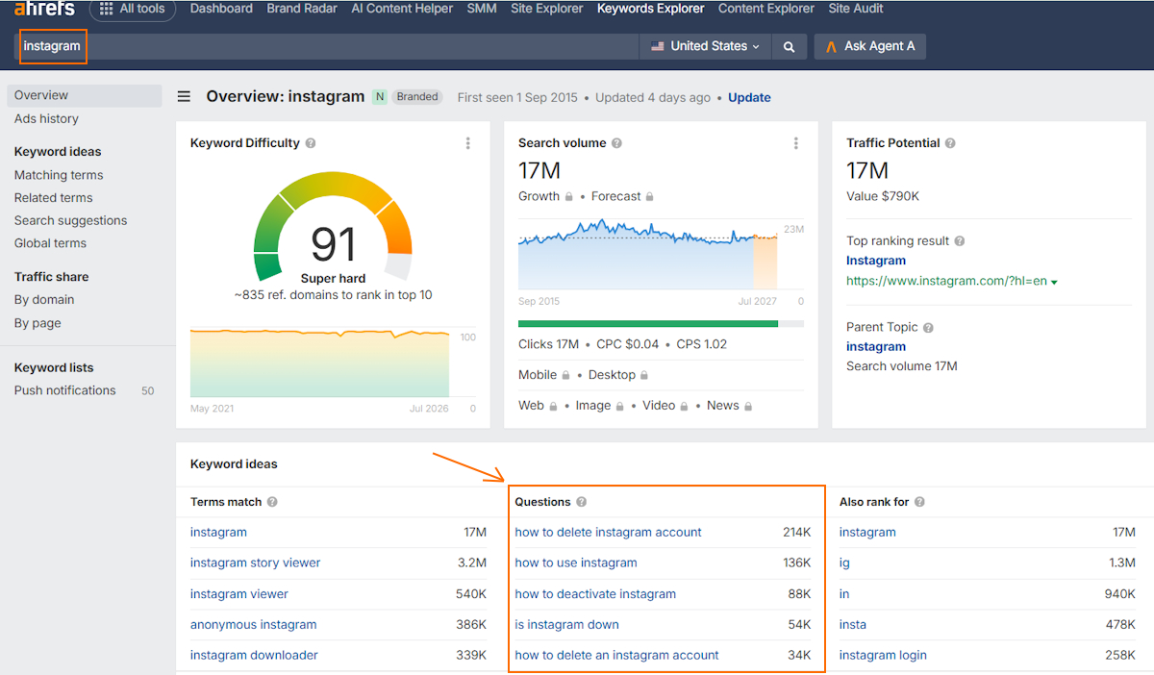Click the locked News search type
Screen dimensions: 1154x675
pyautogui.click(x=729, y=406)
